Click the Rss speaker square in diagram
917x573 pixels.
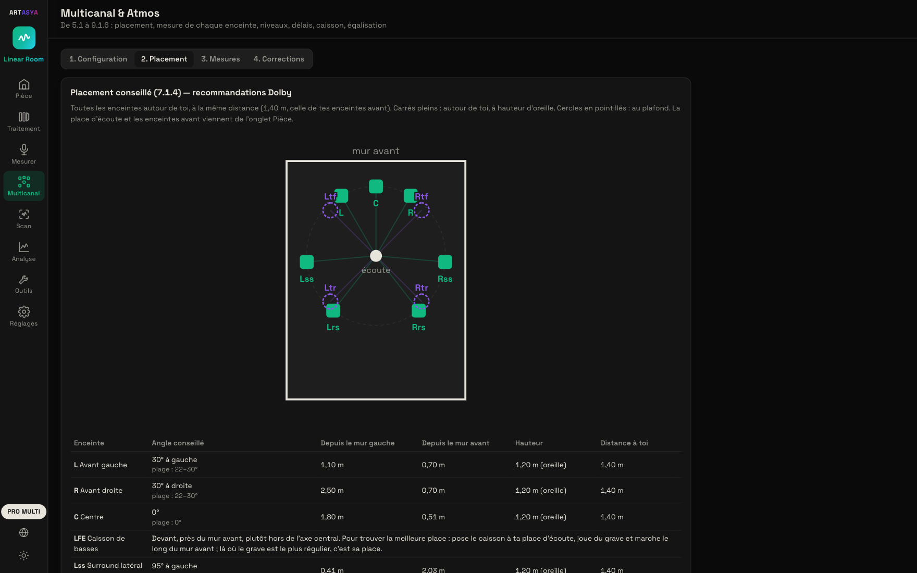[445, 261]
